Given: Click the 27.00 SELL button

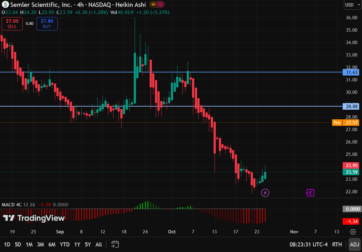Looking at the screenshot, I should click(12, 24).
